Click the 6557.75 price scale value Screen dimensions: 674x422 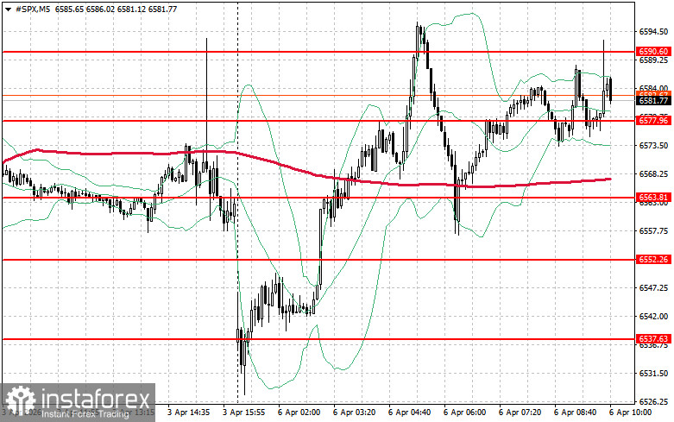(x=653, y=231)
